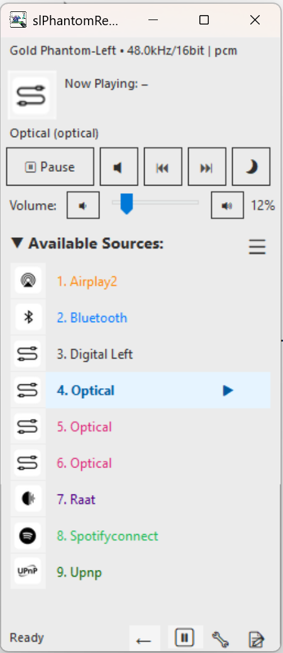The width and height of the screenshot is (283, 653).
Task: Click the volume slider handle
Action: pos(126,204)
